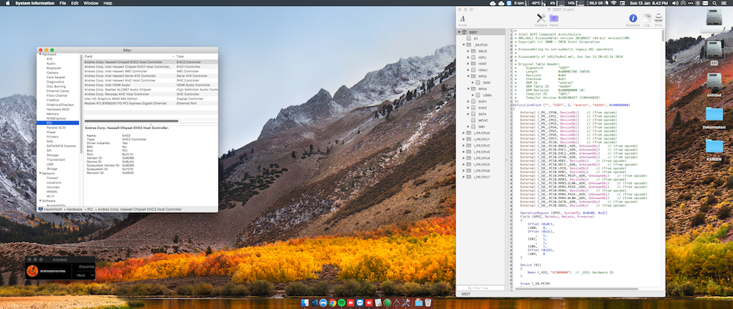
Task: Collapse the SSDT root tree node
Action: [459, 32]
